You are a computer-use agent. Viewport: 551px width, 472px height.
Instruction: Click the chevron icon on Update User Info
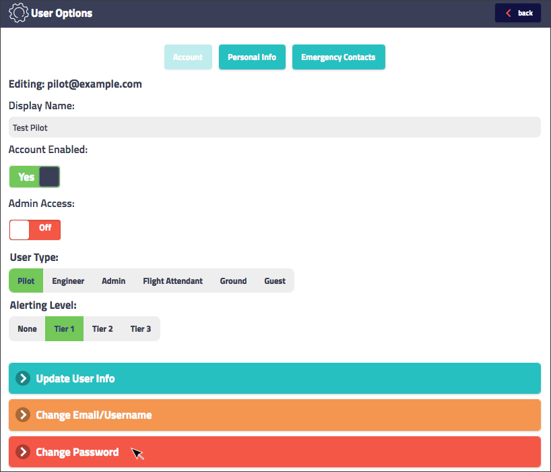[23, 378]
